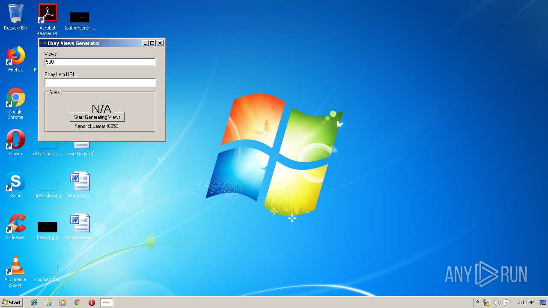The height and width of the screenshot is (308, 548).
Task: Click the eBay app taskbar button
Action: [107, 302]
